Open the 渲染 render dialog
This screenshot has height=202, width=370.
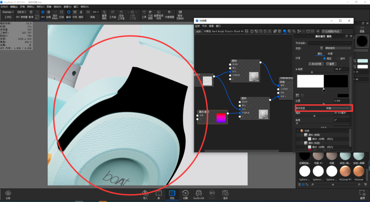click(225, 195)
